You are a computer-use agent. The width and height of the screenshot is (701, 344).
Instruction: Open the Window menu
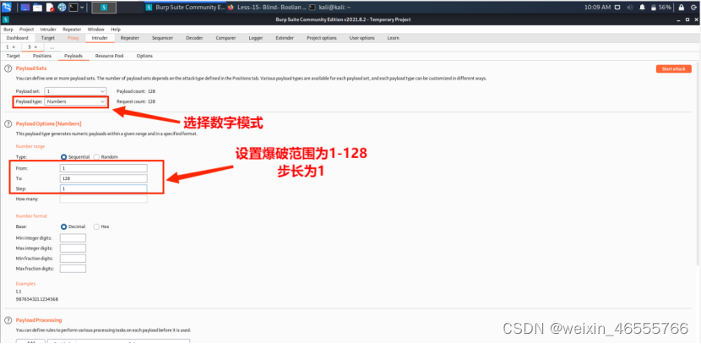[95, 29]
